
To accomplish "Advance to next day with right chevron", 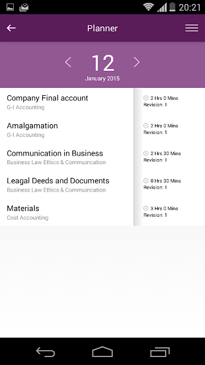I will (137, 62).
